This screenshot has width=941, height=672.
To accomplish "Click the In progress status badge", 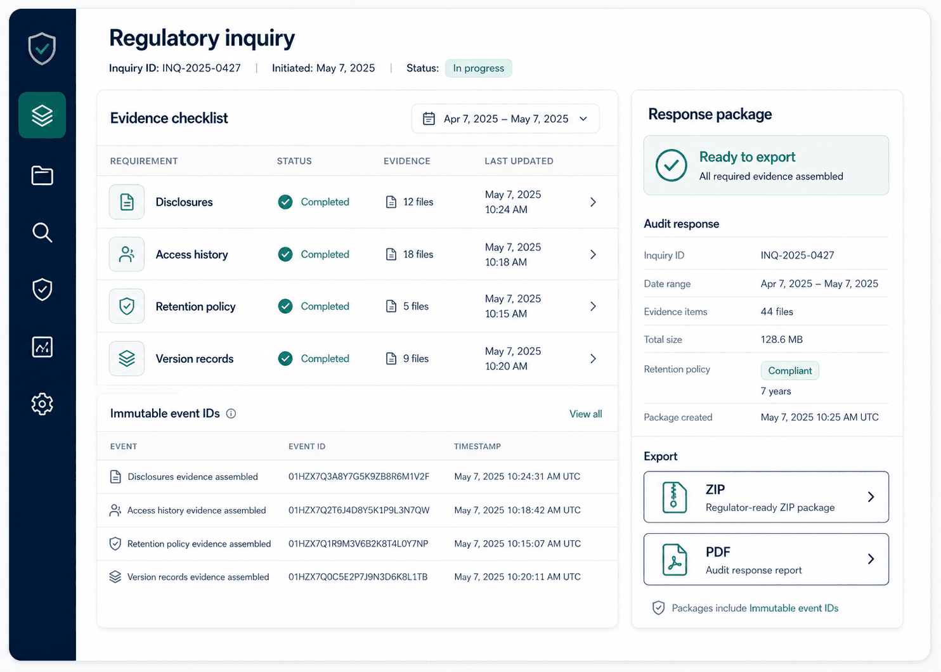I will click(x=479, y=68).
